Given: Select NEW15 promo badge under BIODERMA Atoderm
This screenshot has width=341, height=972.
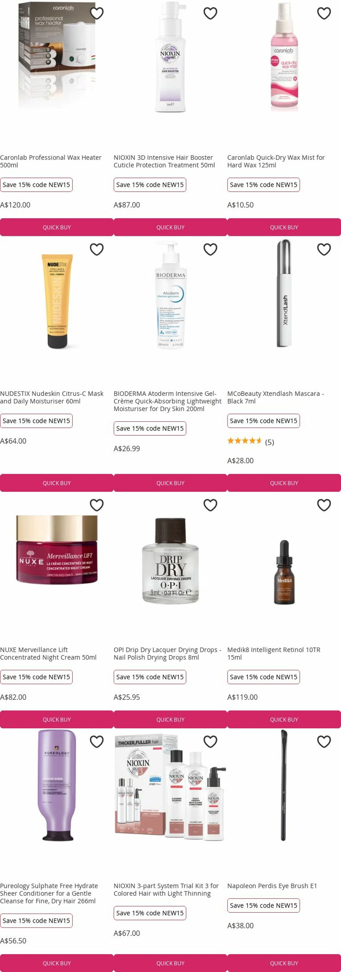Looking at the screenshot, I should click(x=150, y=428).
